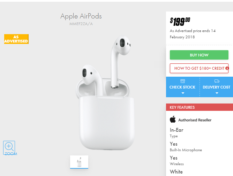233x176 pixels.
Task: Click the store icon above Check Stock
Action: (183, 81)
